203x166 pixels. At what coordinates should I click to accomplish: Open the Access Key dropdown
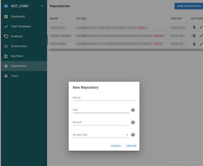coord(101,135)
